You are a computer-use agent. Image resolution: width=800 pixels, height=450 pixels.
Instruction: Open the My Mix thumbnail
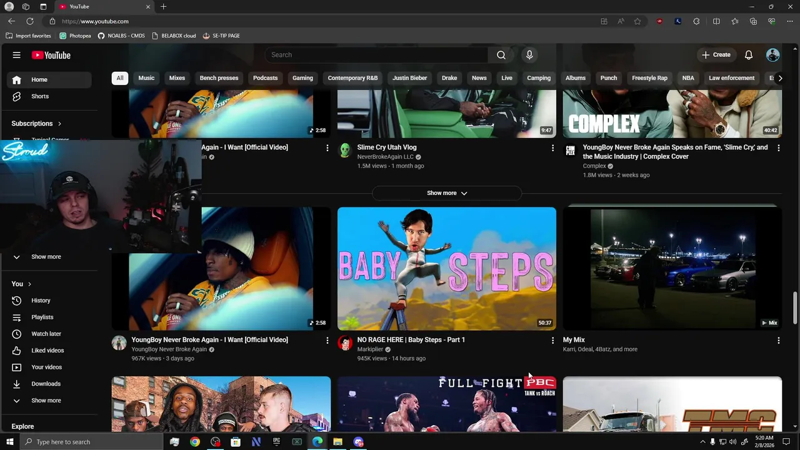(672, 269)
